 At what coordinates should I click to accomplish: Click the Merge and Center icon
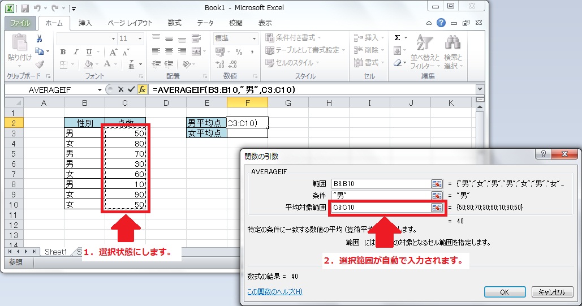(196, 51)
